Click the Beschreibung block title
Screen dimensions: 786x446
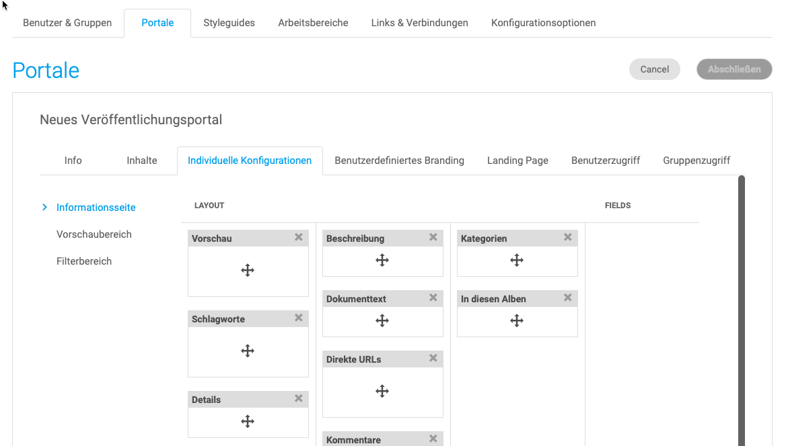(355, 238)
